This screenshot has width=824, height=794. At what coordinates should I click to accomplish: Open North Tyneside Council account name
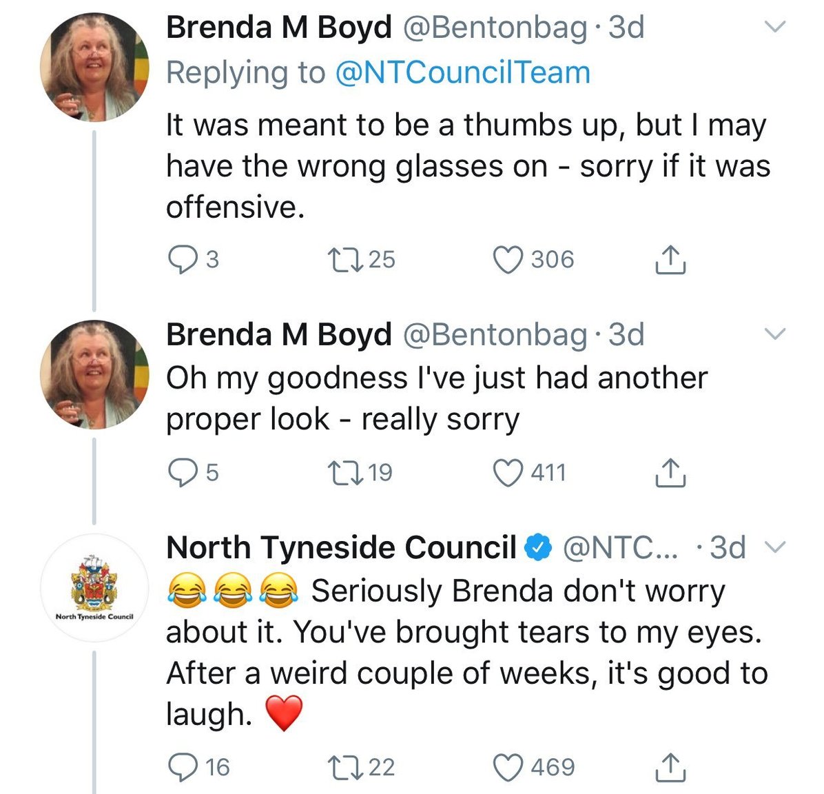tap(341, 548)
